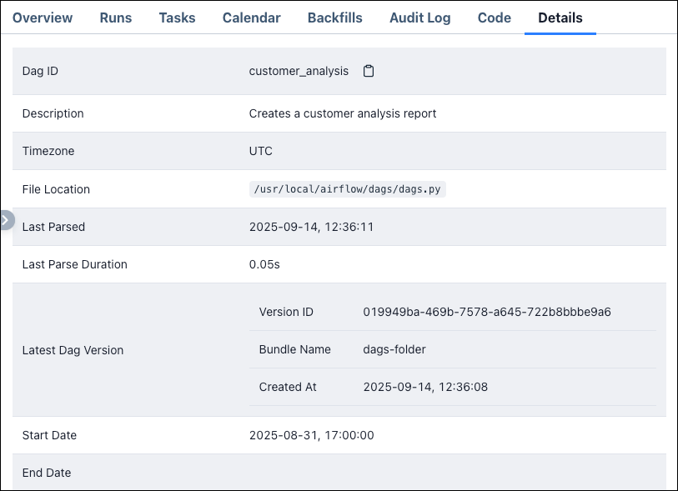View the DAG source in the Code tab
678x491 pixels.
(x=494, y=18)
